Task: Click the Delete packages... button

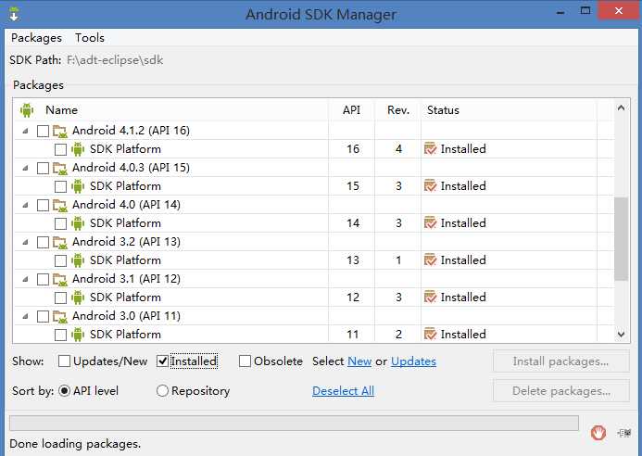Action: pyautogui.click(x=560, y=391)
